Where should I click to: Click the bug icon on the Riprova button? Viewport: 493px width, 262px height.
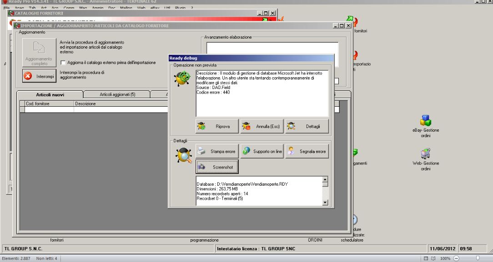click(x=201, y=126)
